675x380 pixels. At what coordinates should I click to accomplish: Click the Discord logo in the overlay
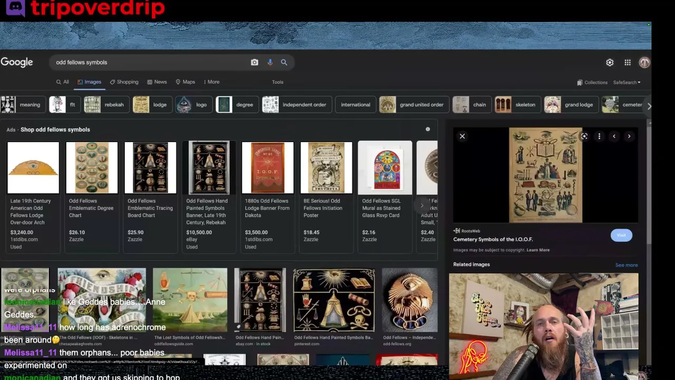[15, 8]
